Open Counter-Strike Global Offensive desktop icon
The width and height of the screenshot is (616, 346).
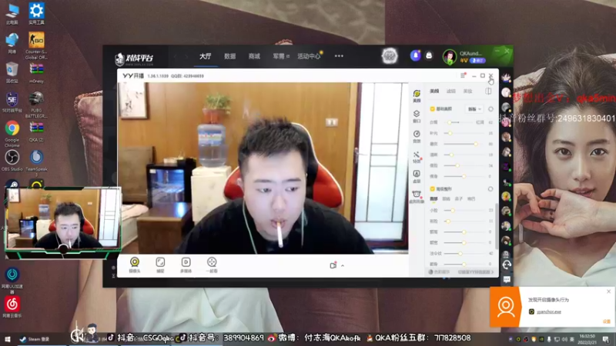coord(36,46)
